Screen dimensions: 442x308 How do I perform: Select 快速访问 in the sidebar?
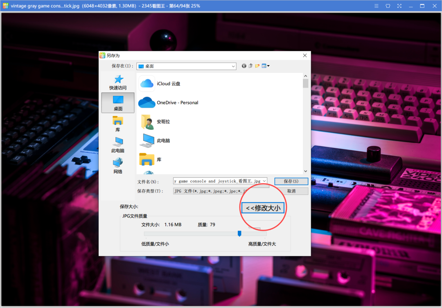point(117,82)
